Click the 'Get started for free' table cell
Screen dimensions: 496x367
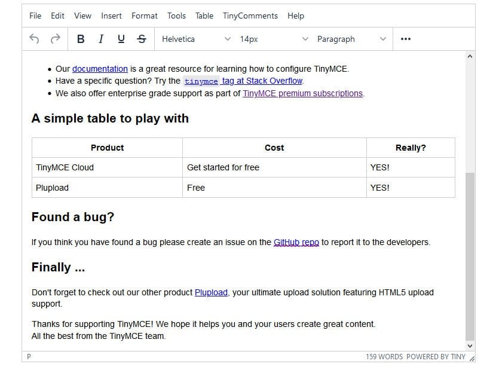pos(223,167)
